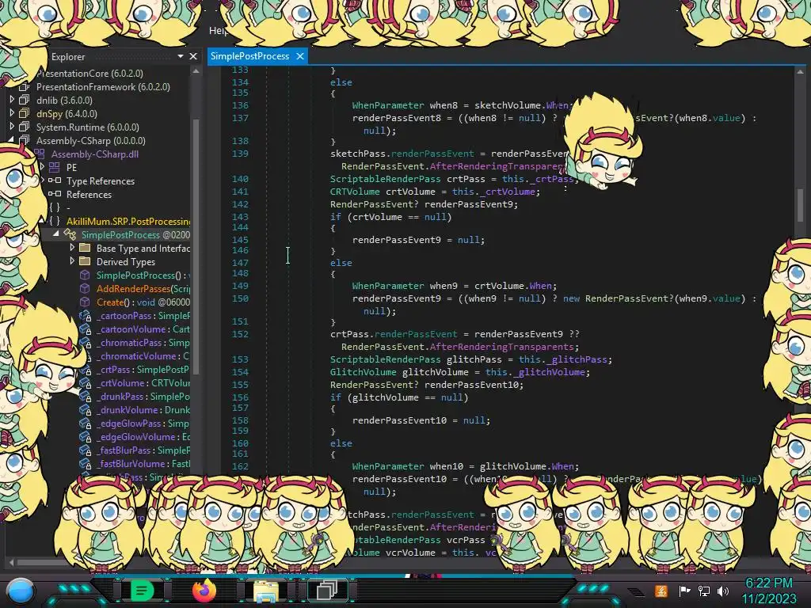Open the Windows Start orb

pyautogui.click(x=21, y=591)
